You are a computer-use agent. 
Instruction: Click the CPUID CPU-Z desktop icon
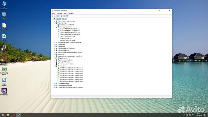[x=4, y=91]
